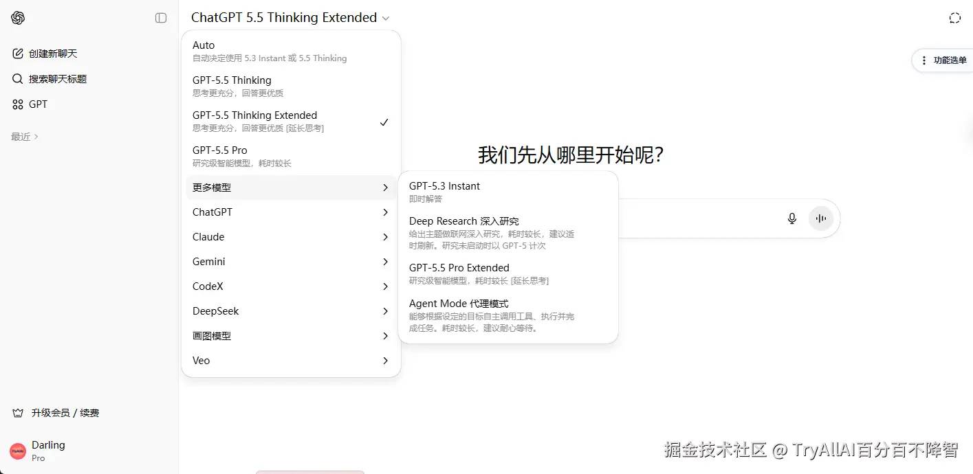Expand the Claude submenu chevron

[x=385, y=237]
